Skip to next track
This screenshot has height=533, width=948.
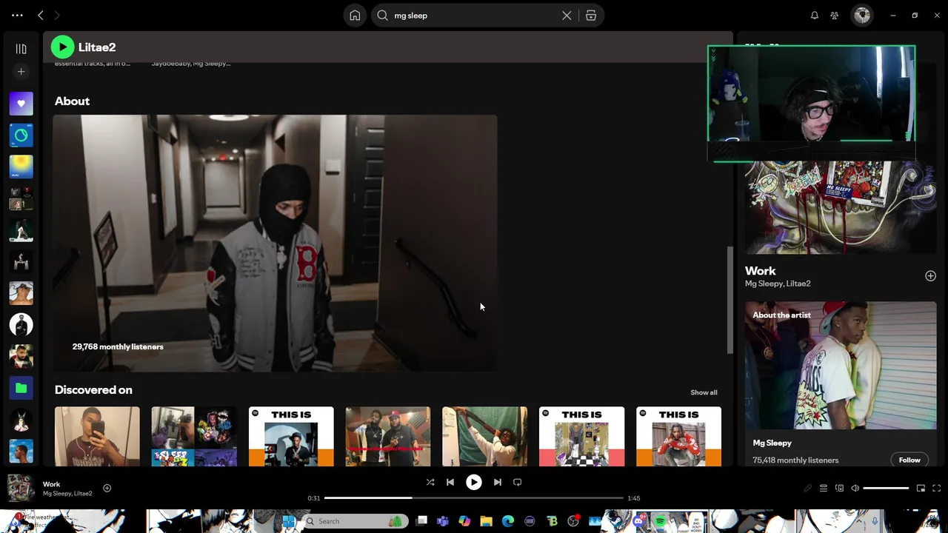point(498,482)
